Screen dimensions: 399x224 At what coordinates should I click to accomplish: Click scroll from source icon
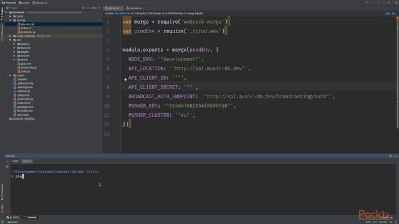(84, 8)
